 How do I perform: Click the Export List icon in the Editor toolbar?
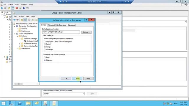[x=36, y=20]
